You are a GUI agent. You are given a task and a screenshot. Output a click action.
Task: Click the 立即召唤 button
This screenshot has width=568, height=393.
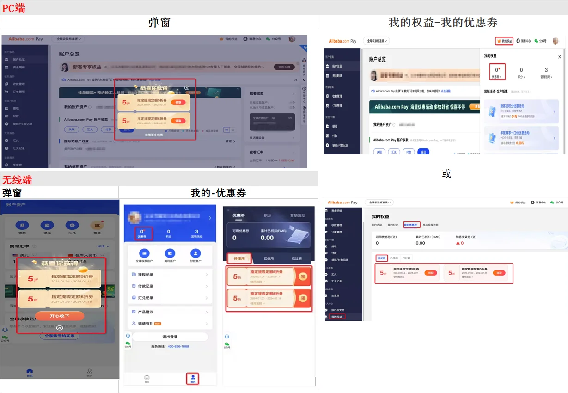(284, 67)
